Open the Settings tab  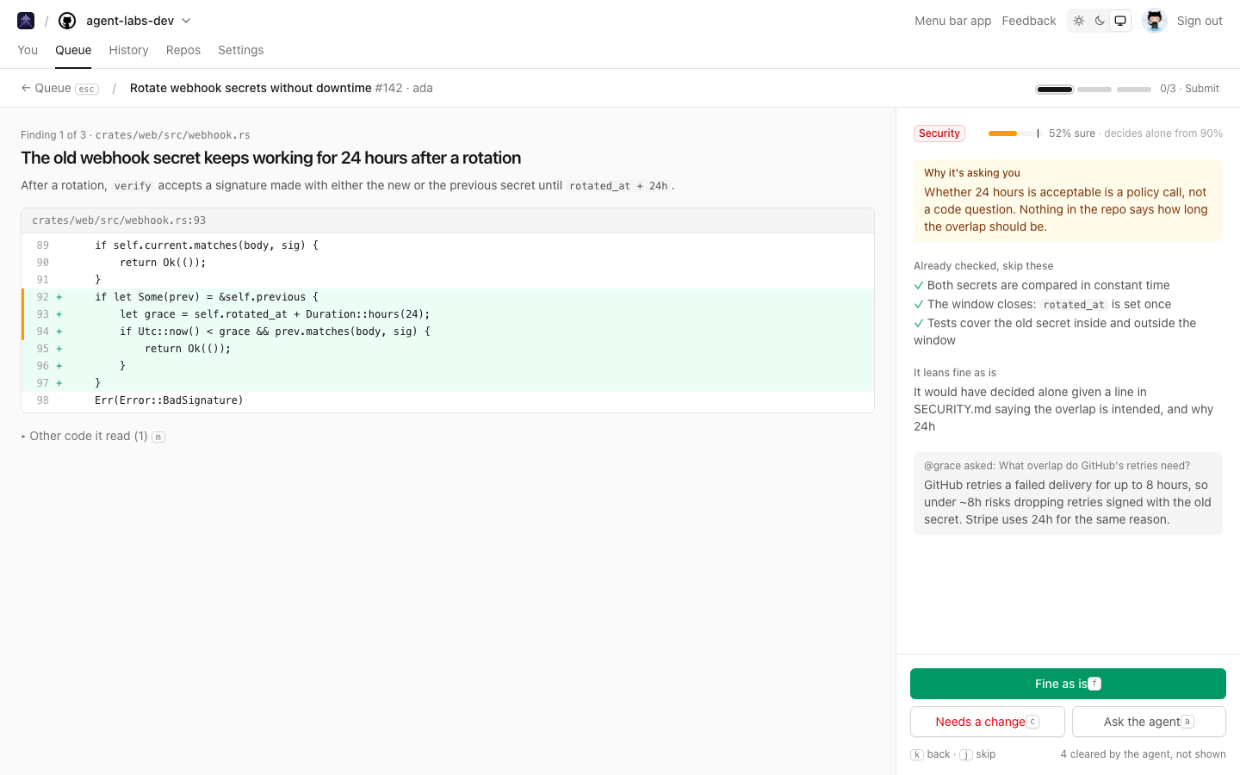(x=241, y=50)
